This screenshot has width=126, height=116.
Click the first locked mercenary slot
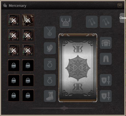(14, 65)
